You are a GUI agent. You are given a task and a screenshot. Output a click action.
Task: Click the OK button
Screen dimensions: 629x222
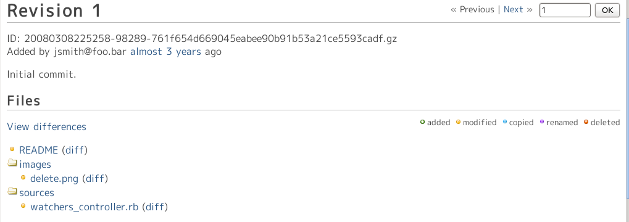tap(607, 10)
